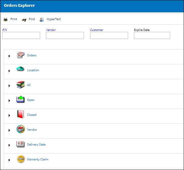This screenshot has height=170, width=184.
Task: Select the Delivery Date calendar icon
Action: [x=21, y=144]
